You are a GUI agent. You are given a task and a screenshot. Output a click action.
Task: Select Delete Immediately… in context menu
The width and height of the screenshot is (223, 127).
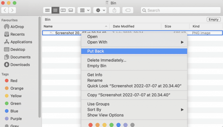point(107,60)
